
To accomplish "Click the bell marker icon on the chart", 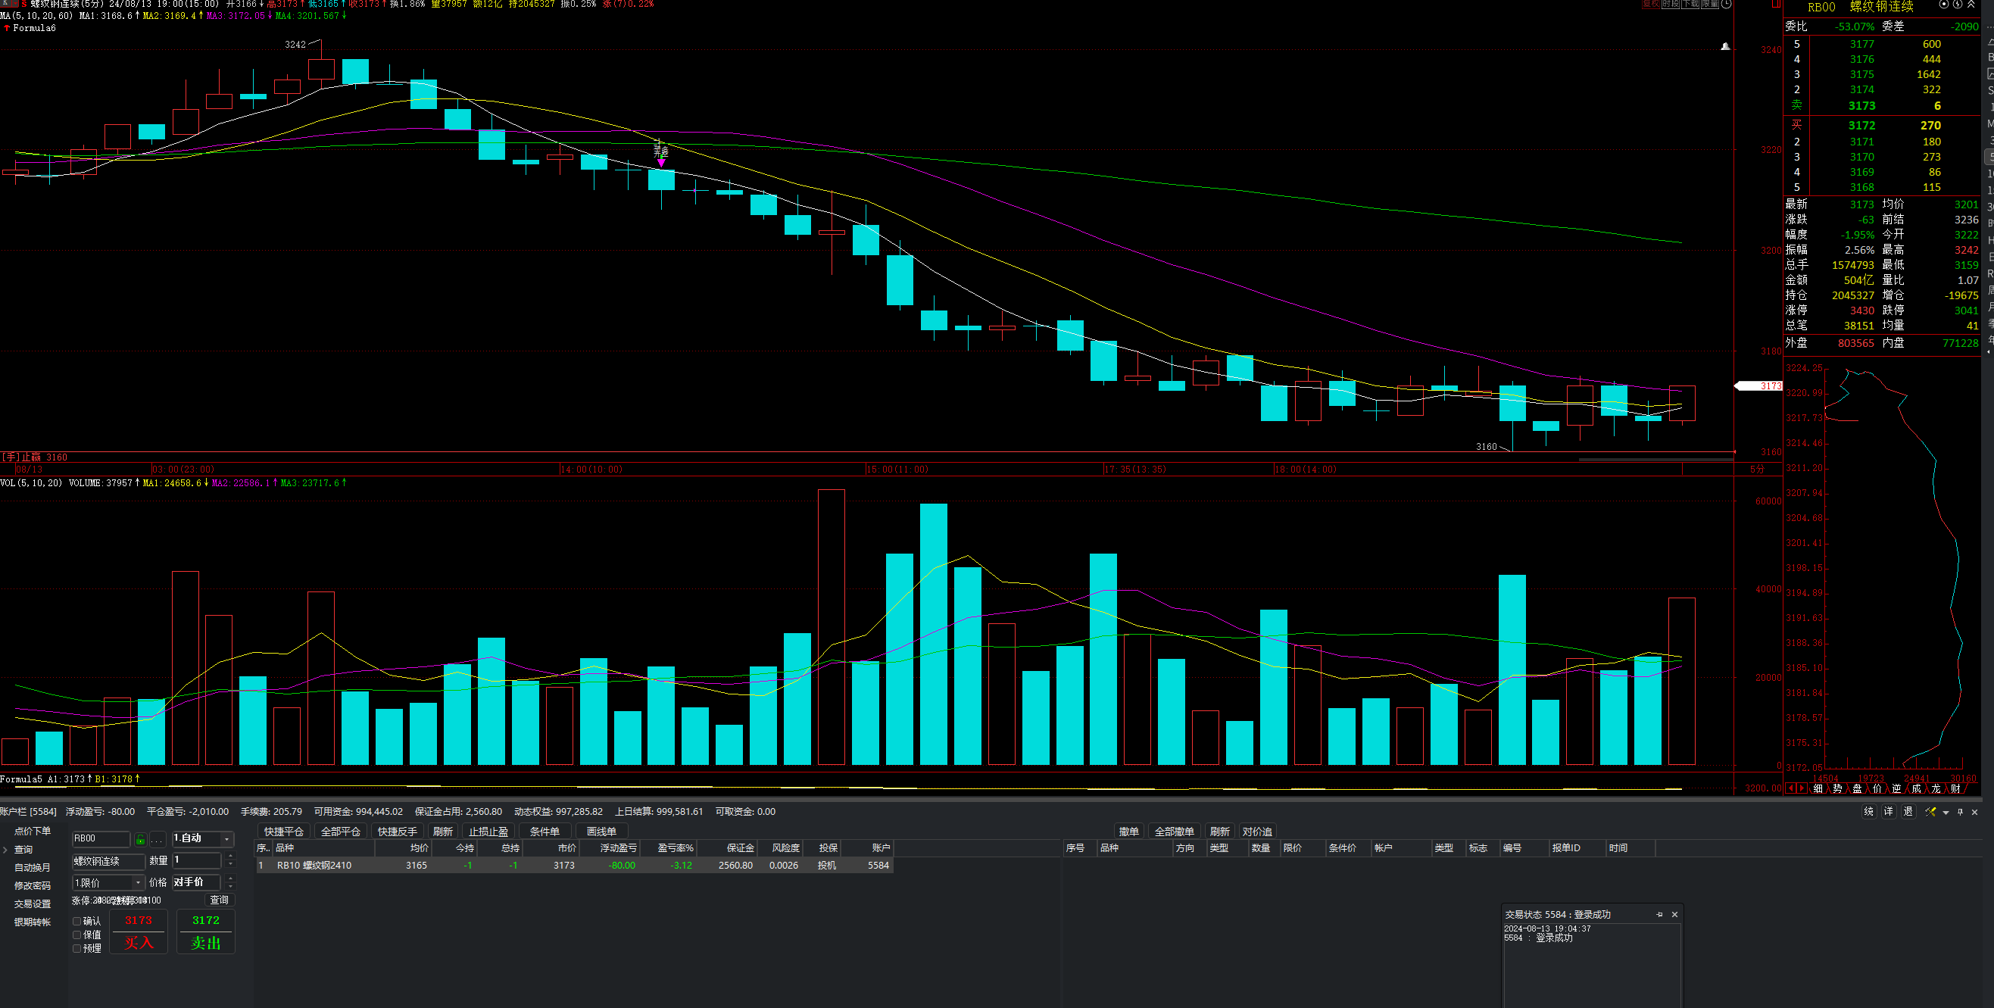I will coord(1725,46).
